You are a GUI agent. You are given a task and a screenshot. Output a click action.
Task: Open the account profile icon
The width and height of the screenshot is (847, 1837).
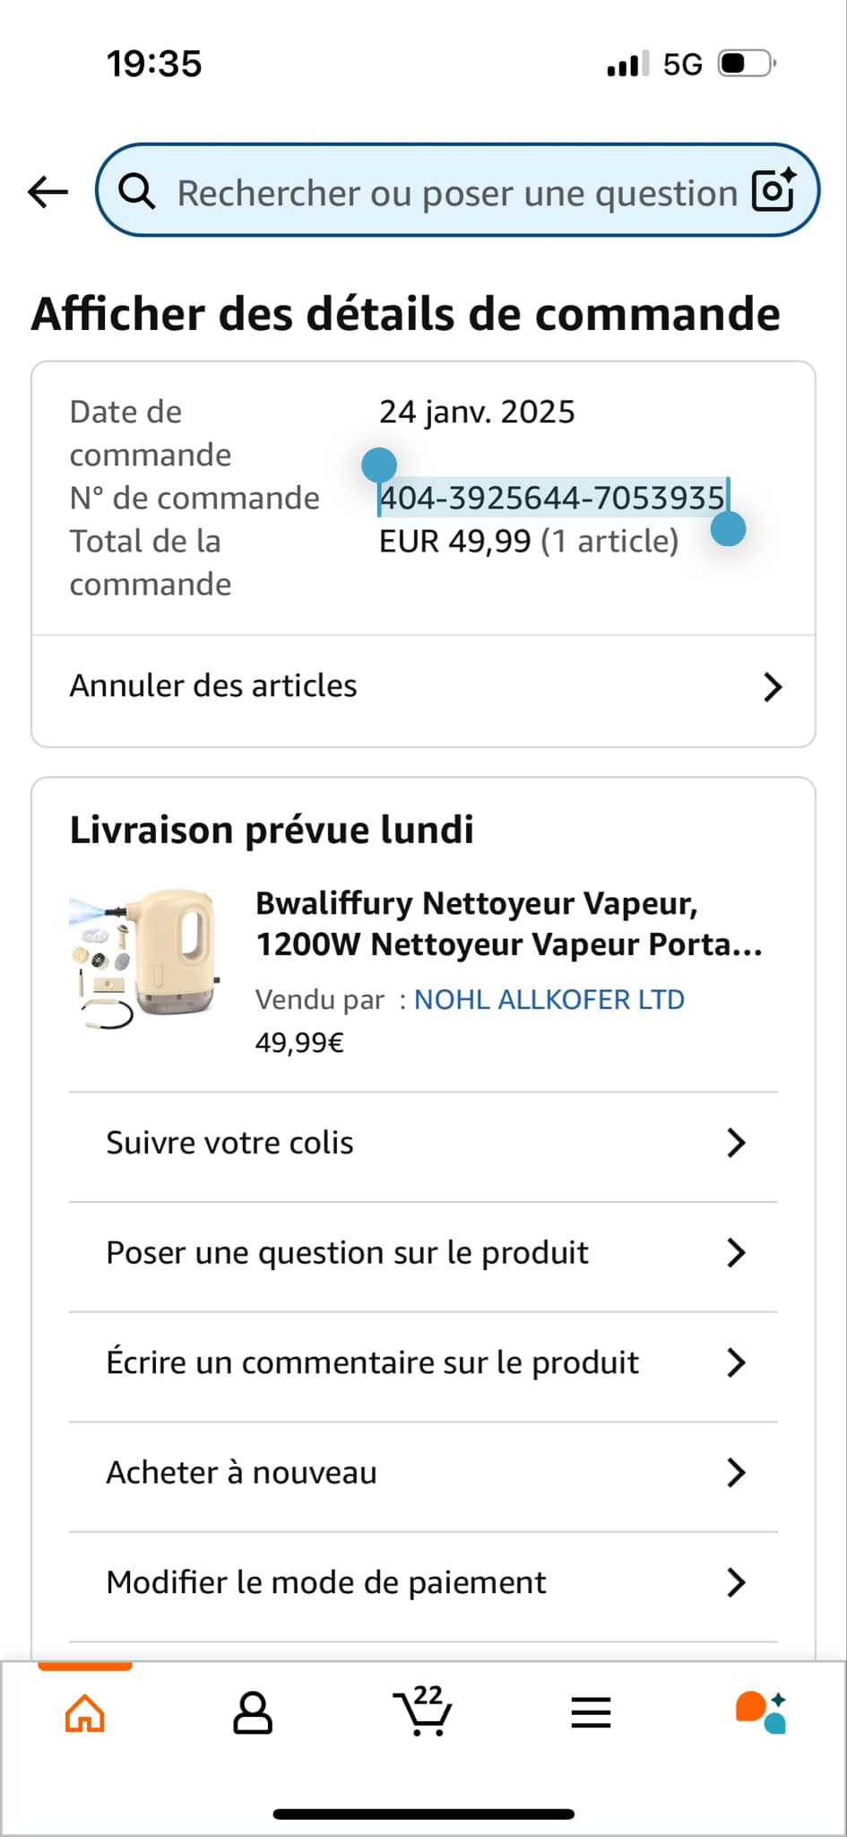pyautogui.click(x=253, y=1713)
